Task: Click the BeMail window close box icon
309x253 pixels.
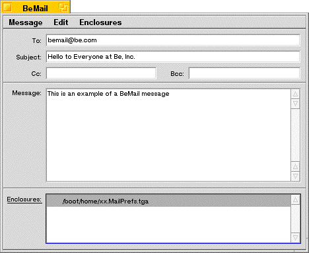Action: pyautogui.click(x=8, y=8)
